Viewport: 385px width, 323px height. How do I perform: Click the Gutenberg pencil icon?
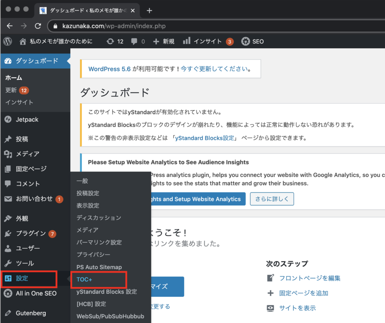pyautogui.click(x=8, y=313)
